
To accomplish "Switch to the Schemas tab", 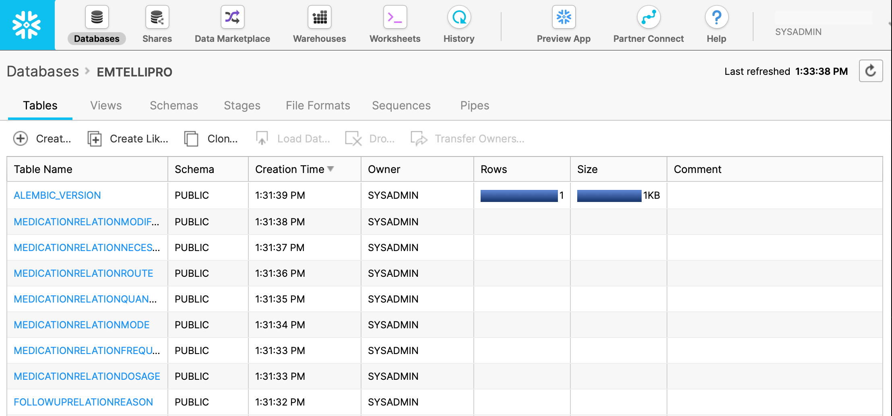I will 174,105.
